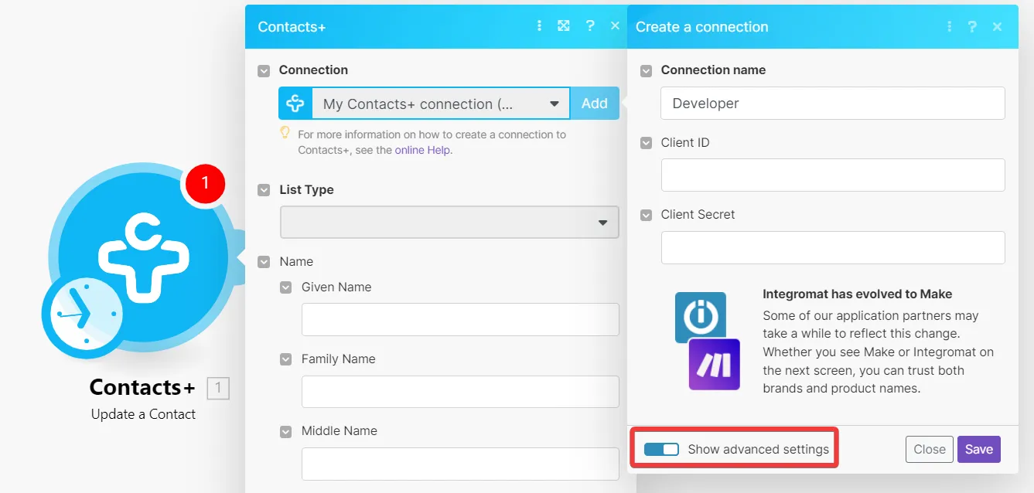Click the module number 1 box
The width and height of the screenshot is (1034, 493).
218,388
